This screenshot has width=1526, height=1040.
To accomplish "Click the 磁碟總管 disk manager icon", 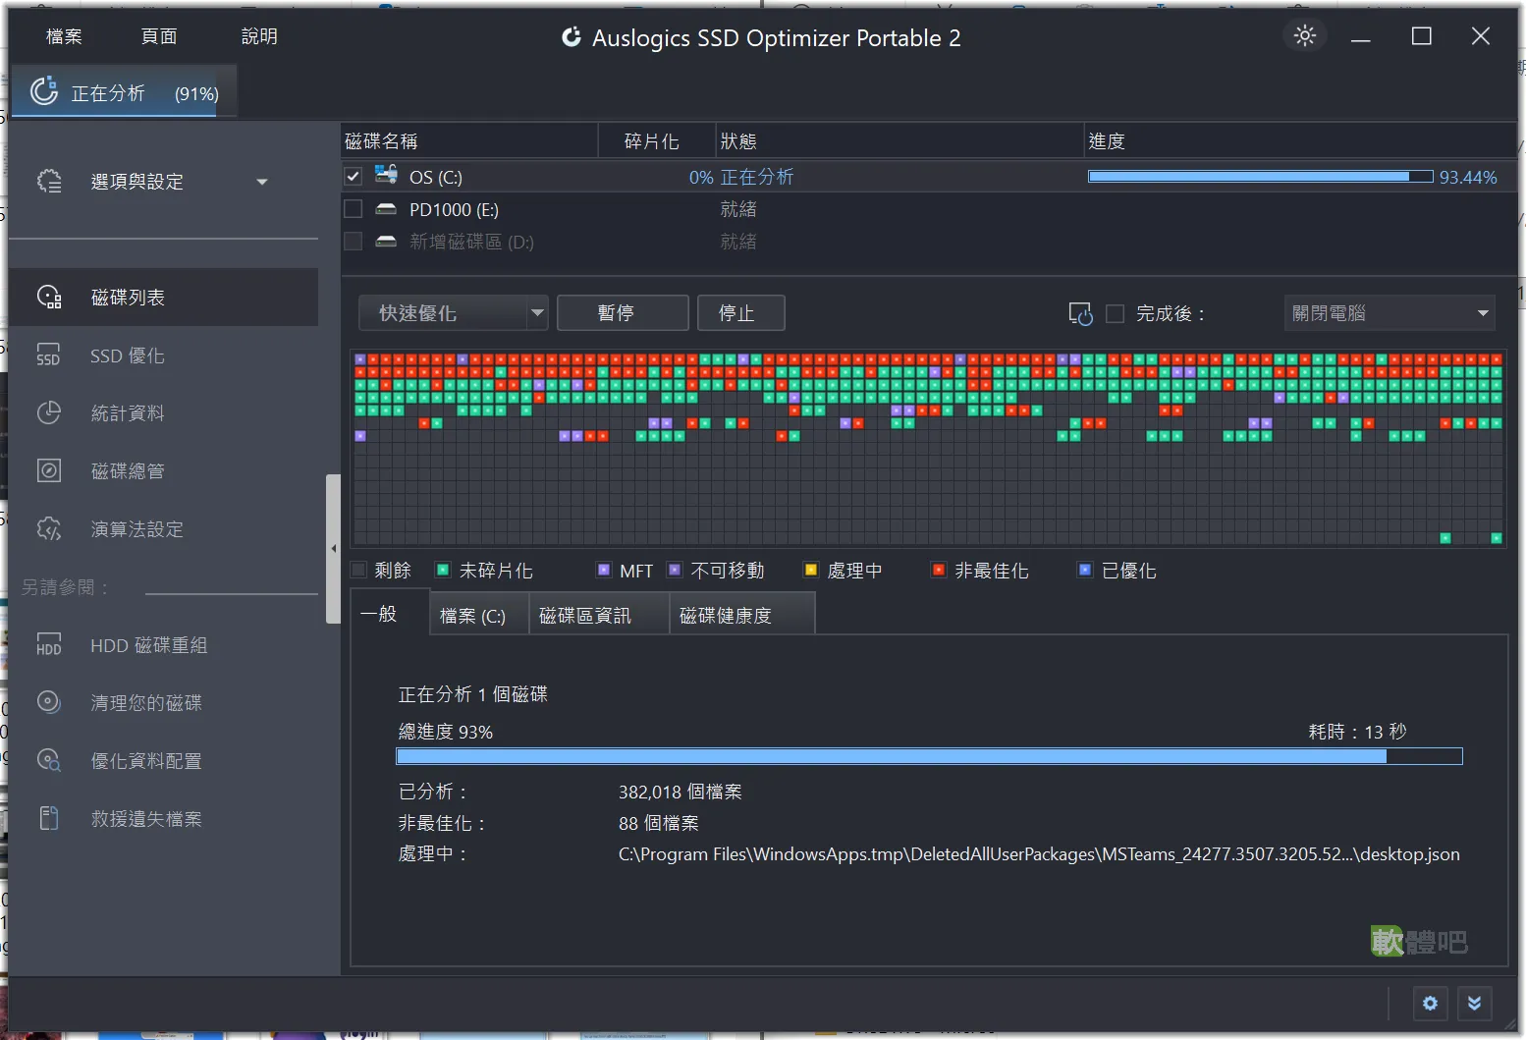I will point(49,470).
